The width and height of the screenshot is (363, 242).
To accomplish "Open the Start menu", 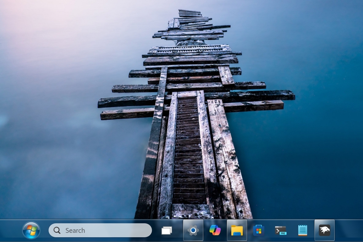I will click(x=31, y=230).
